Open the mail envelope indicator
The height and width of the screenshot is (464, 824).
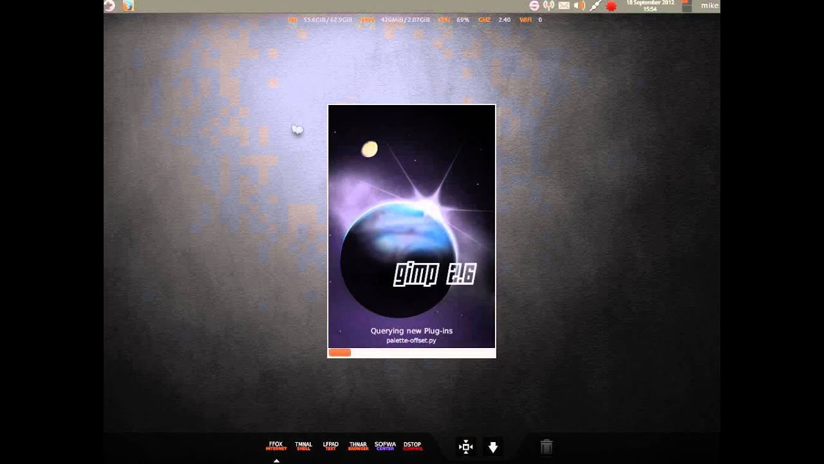click(564, 6)
